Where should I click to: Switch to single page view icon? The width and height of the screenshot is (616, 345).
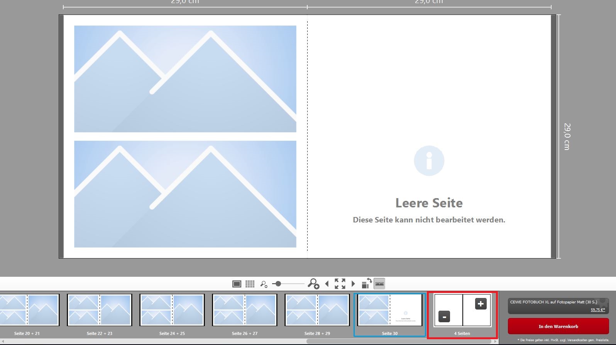click(237, 284)
